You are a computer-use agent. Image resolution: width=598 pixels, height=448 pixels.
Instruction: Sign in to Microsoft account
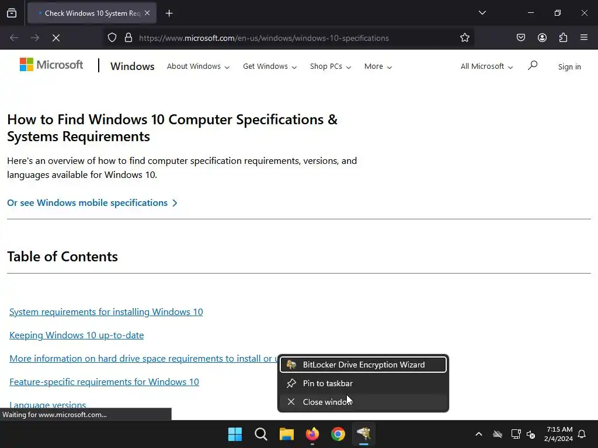[x=569, y=66]
